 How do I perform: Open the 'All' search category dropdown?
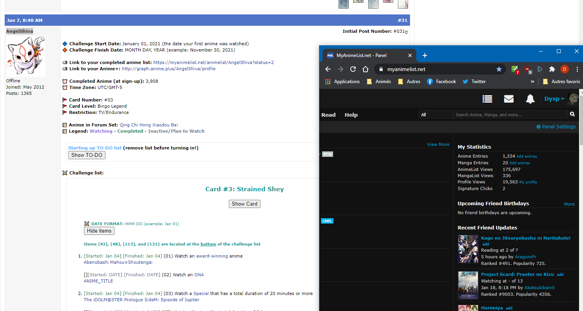tap(435, 115)
